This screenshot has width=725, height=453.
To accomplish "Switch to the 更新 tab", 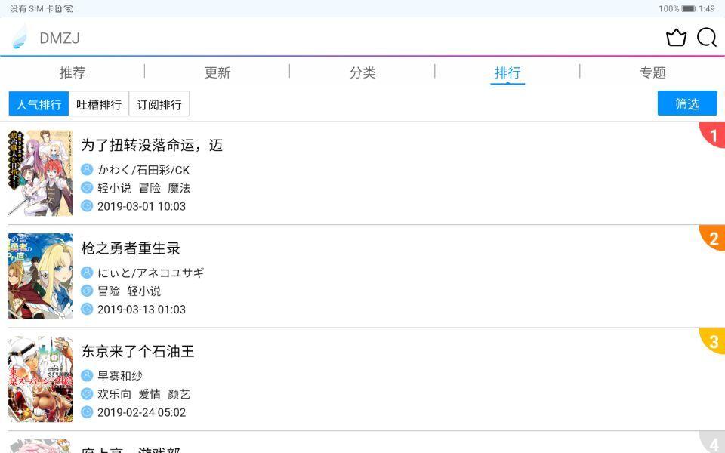I will (217, 72).
